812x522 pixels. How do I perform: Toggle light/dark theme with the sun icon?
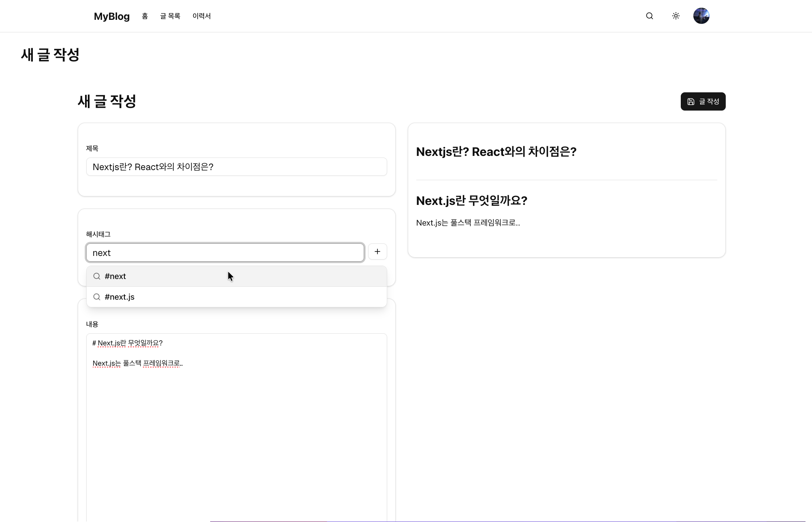pos(676,16)
